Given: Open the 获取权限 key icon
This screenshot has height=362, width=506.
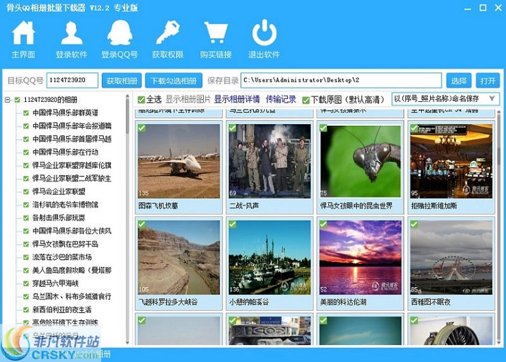Looking at the screenshot, I should [x=168, y=33].
